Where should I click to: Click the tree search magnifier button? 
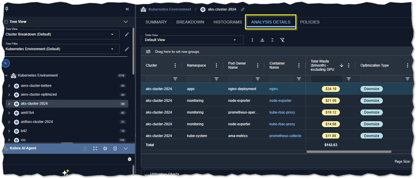click(6, 63)
